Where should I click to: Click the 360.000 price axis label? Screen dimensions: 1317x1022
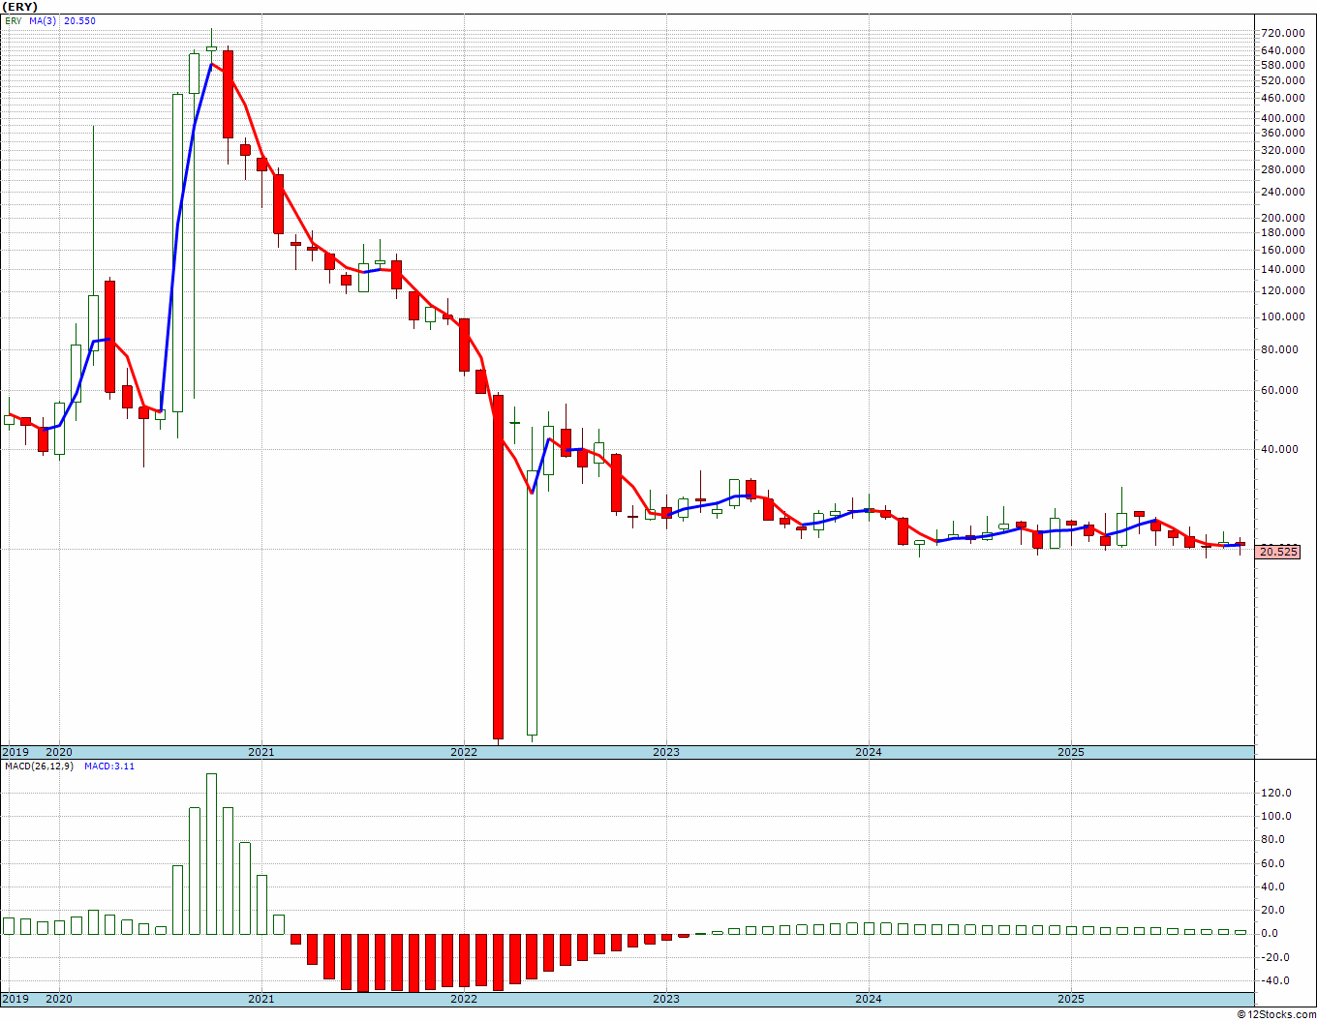1282,134
